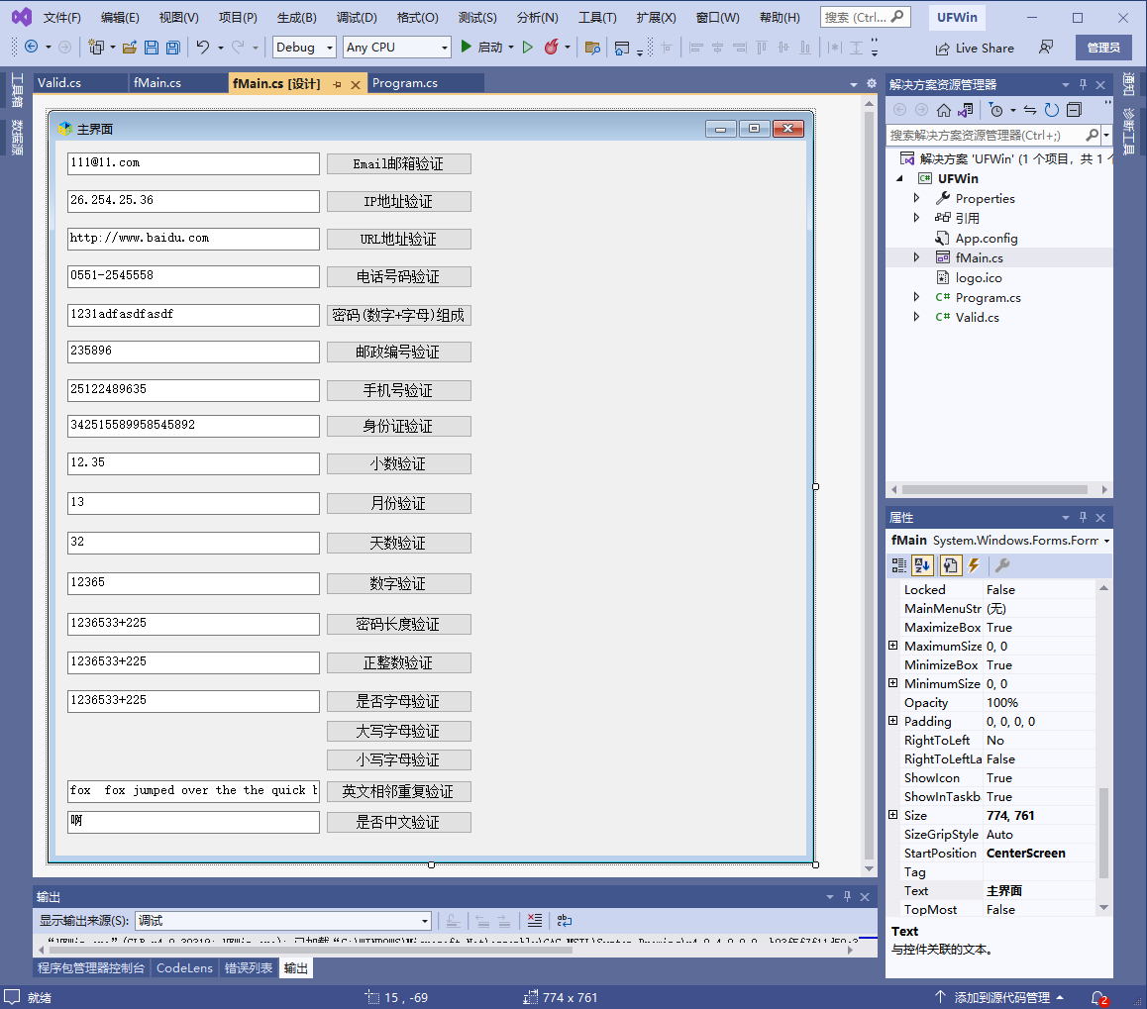
Task: Start debugging with the green 启动 button
Action: point(481,47)
